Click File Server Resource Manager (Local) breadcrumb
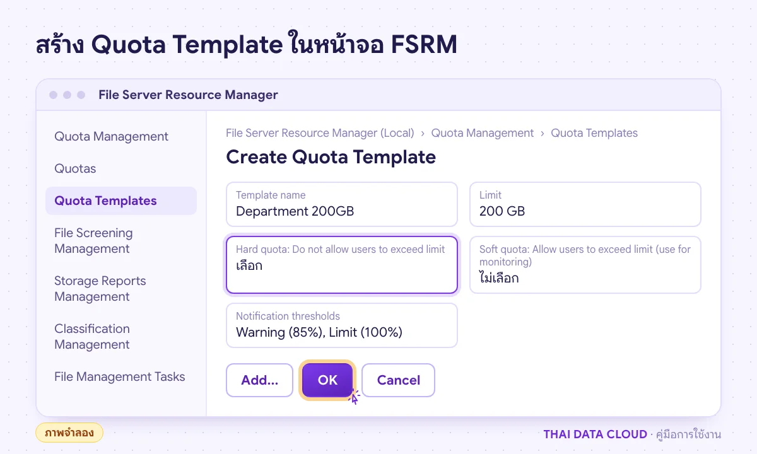This screenshot has width=757, height=454. 320,133
